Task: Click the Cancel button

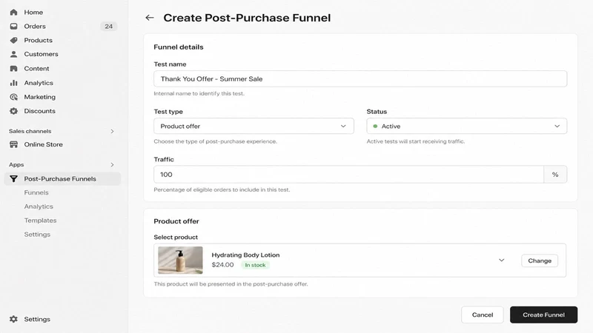Action: [x=483, y=314]
